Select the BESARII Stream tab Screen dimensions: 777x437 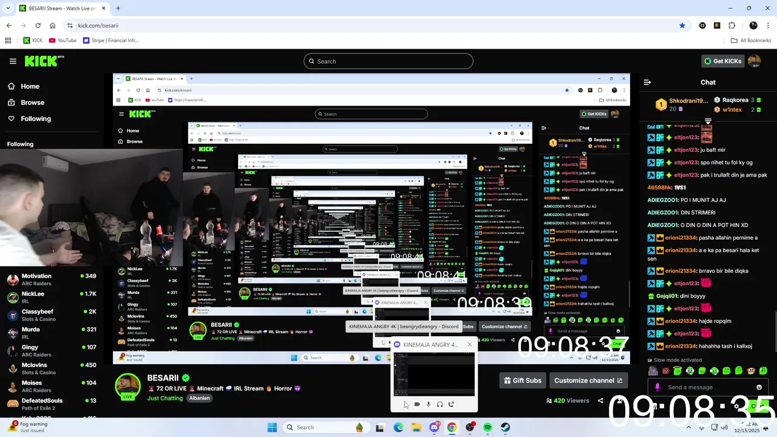[x=63, y=8]
